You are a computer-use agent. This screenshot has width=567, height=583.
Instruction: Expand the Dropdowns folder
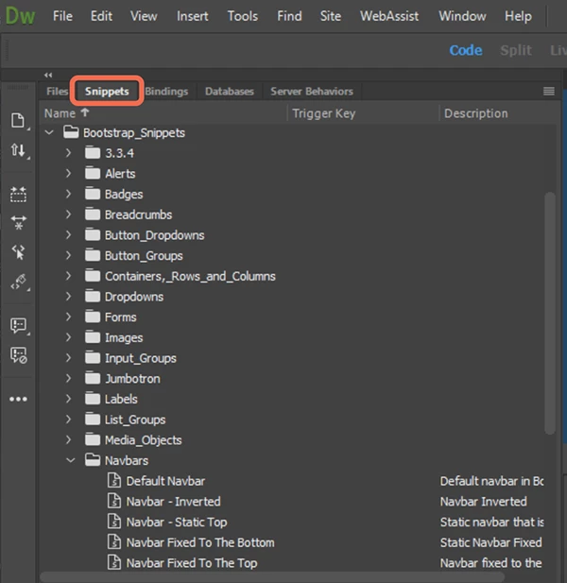click(x=68, y=297)
